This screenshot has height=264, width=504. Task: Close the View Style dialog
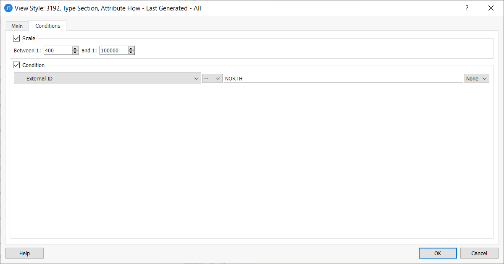(491, 8)
